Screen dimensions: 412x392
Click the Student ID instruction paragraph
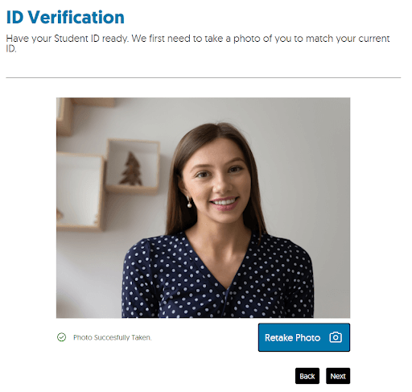coord(198,43)
